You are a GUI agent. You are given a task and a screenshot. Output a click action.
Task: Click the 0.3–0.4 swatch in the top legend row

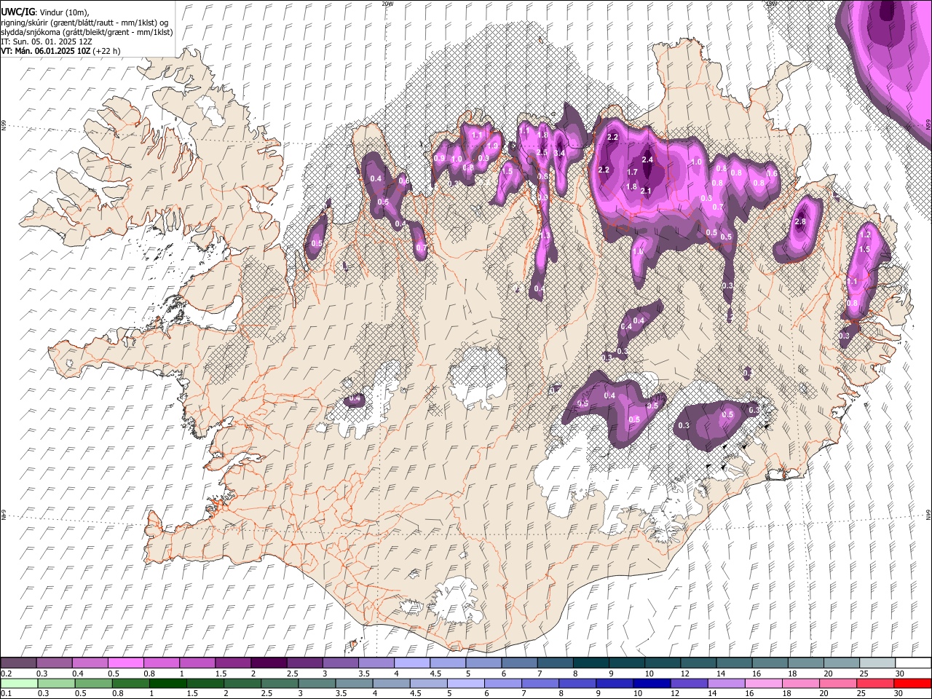point(55,663)
